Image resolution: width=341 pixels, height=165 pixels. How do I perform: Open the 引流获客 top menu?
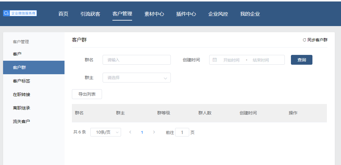coord(90,14)
